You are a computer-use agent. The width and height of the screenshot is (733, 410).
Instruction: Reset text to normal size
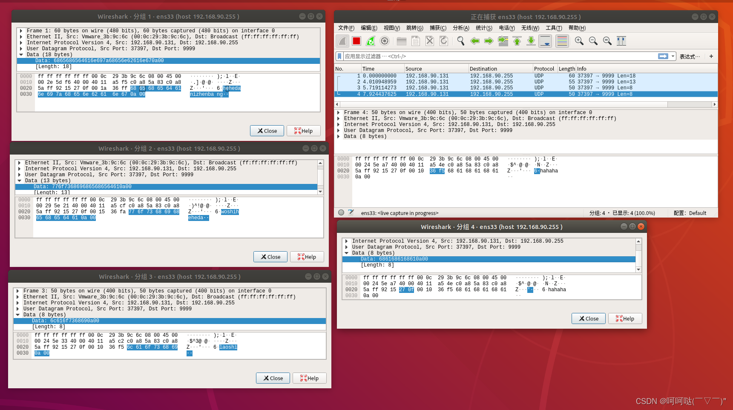607,41
